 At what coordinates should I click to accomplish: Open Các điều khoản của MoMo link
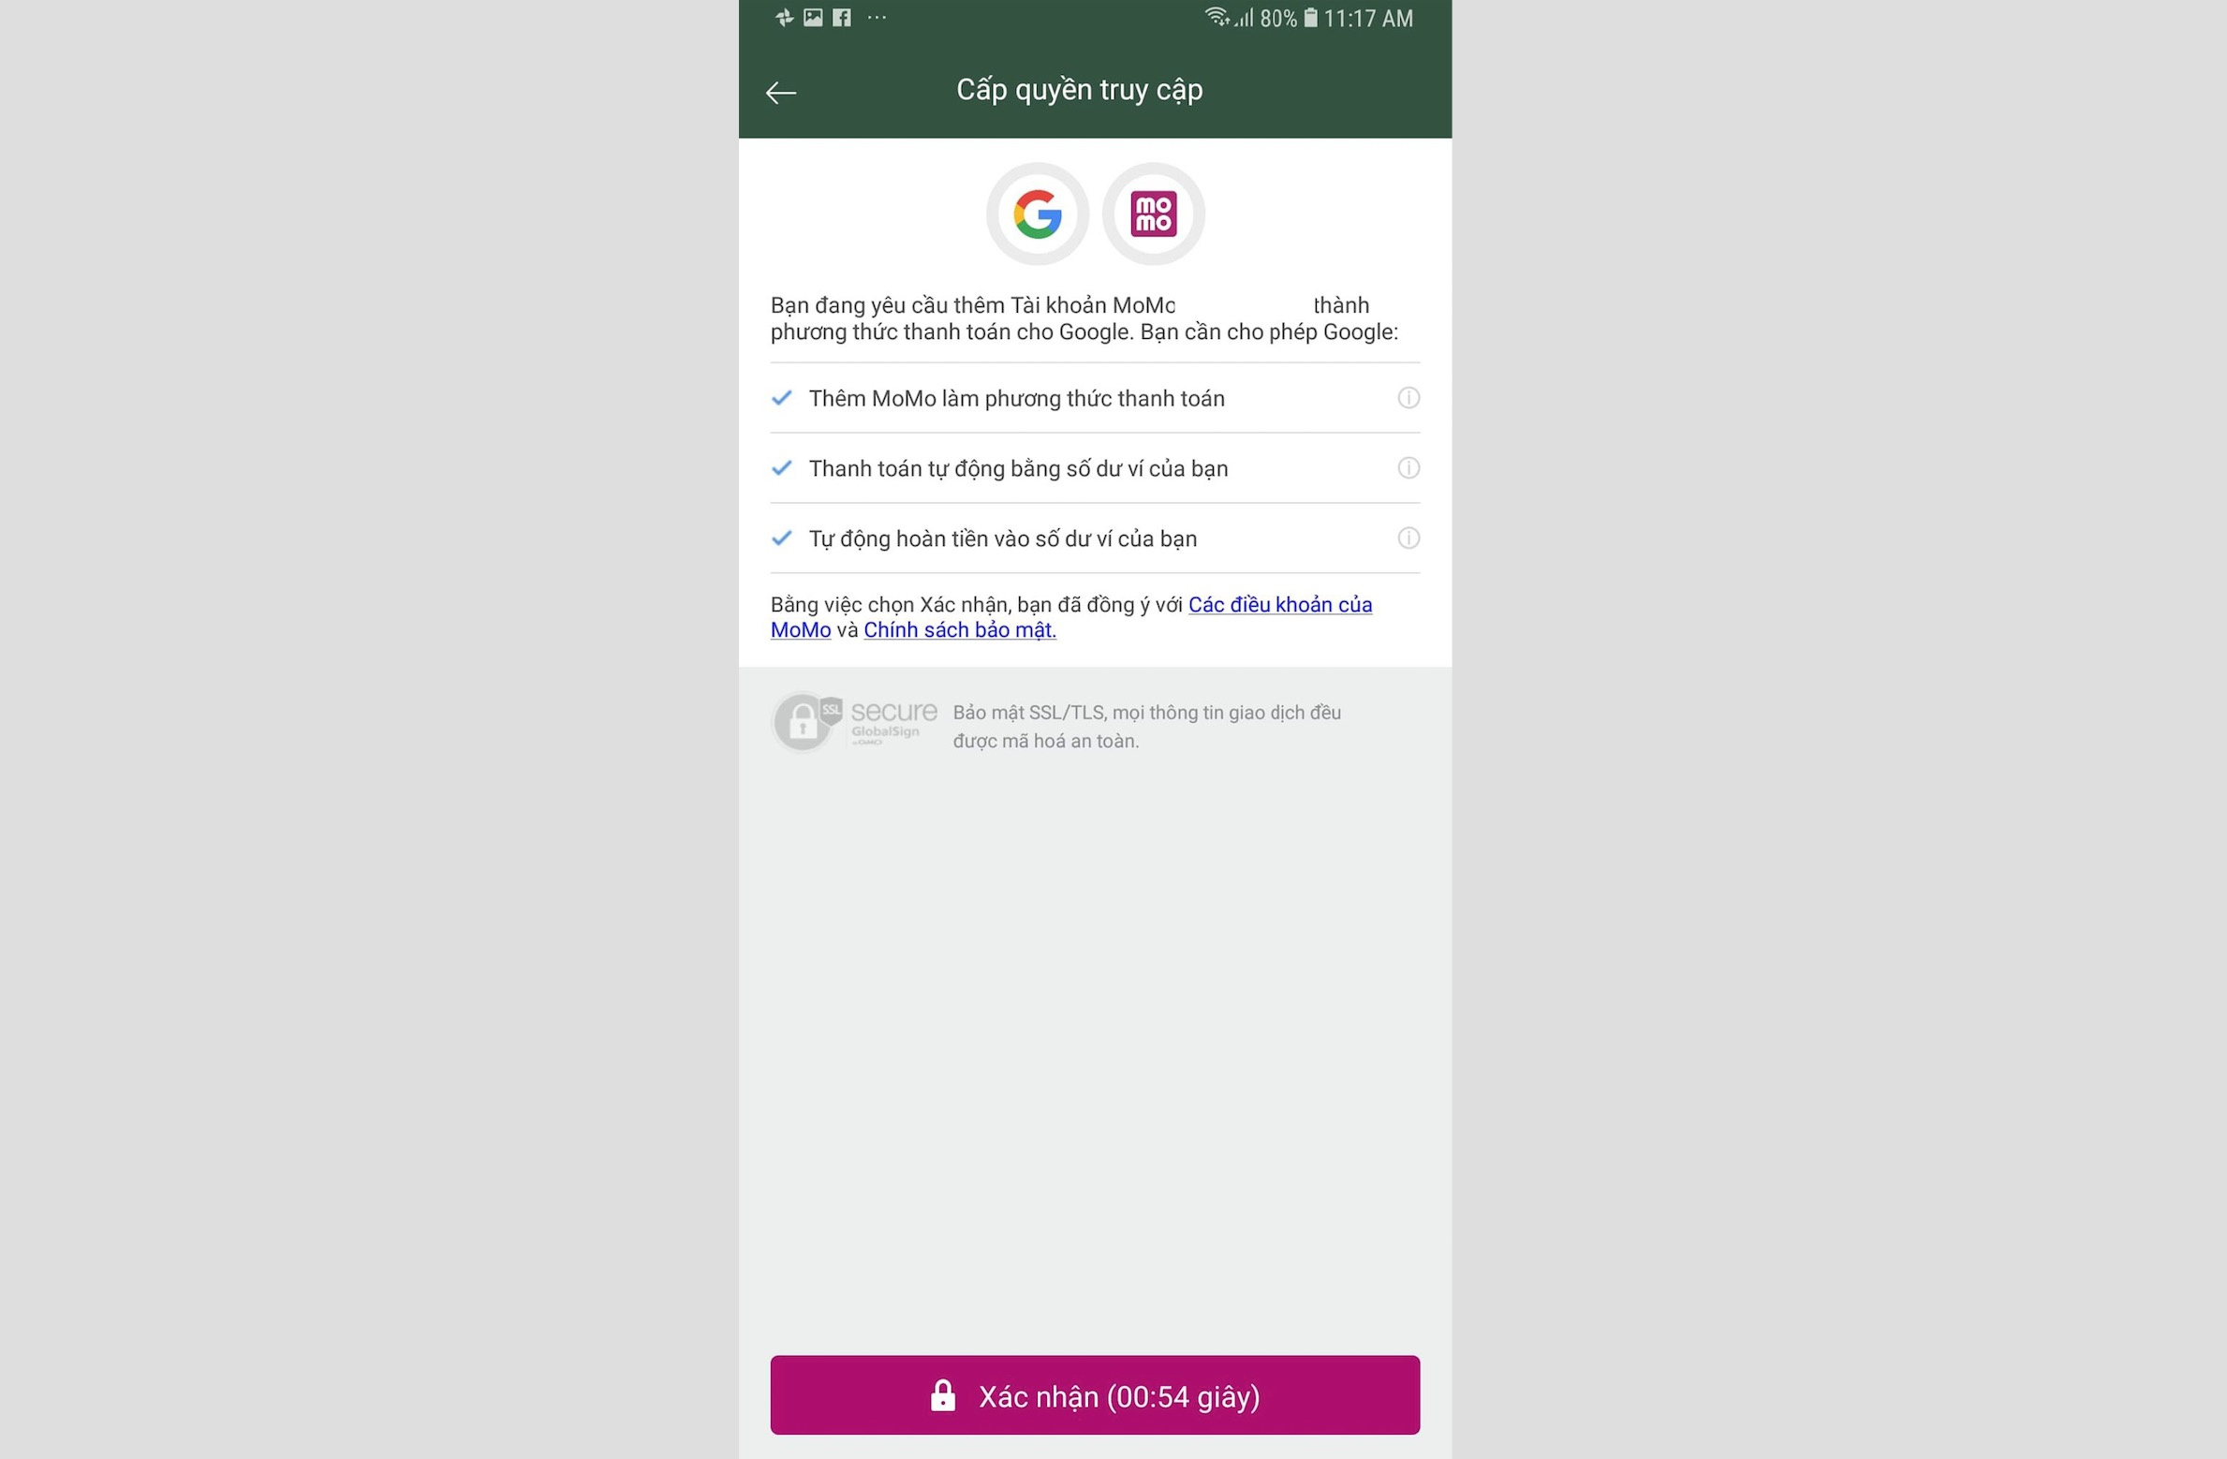tap(1071, 617)
